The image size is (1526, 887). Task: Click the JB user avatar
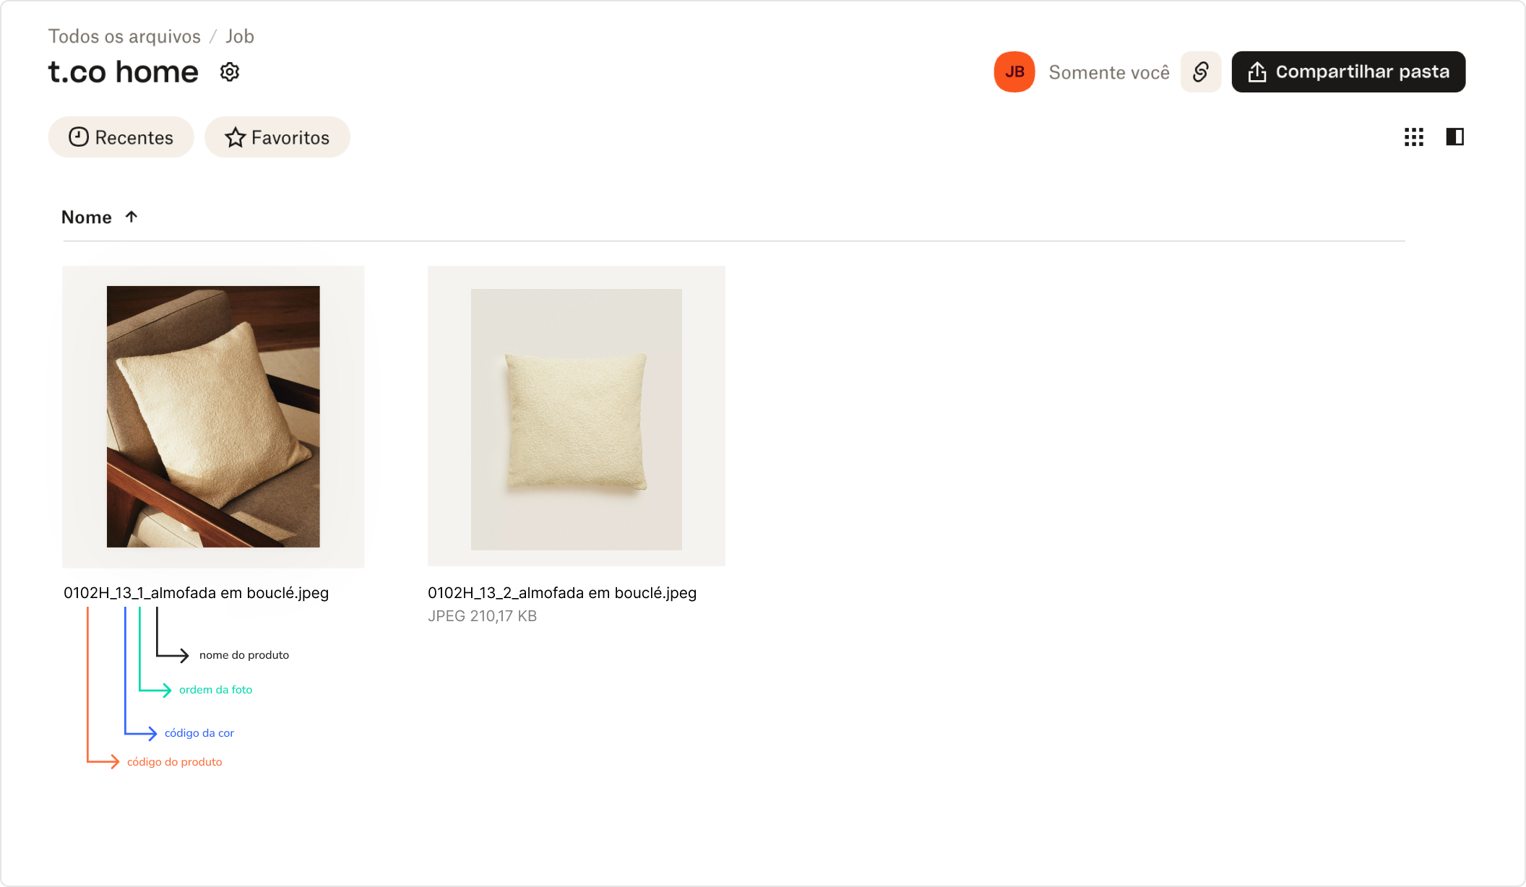[x=1014, y=72]
